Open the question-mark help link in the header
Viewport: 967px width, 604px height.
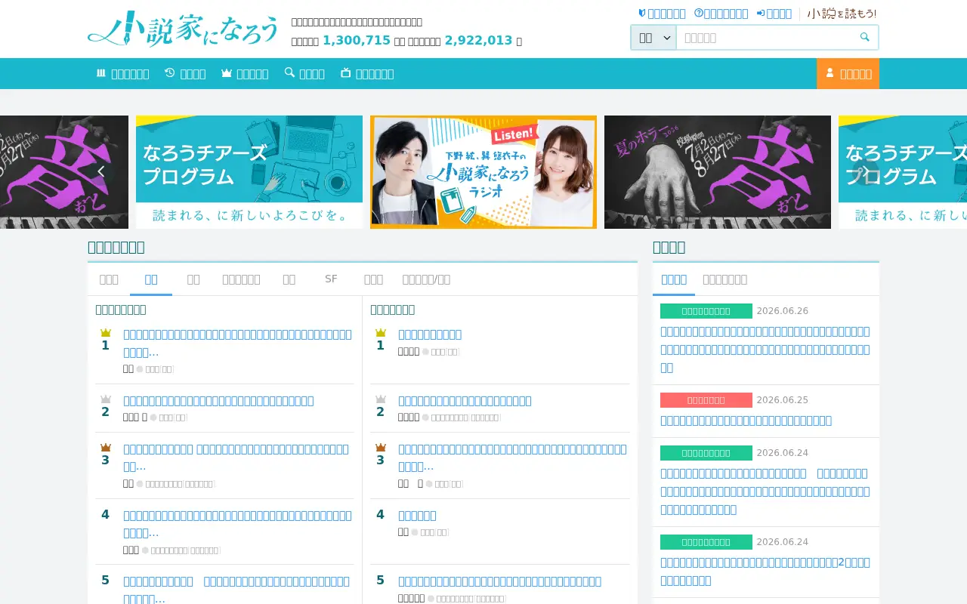point(721,14)
